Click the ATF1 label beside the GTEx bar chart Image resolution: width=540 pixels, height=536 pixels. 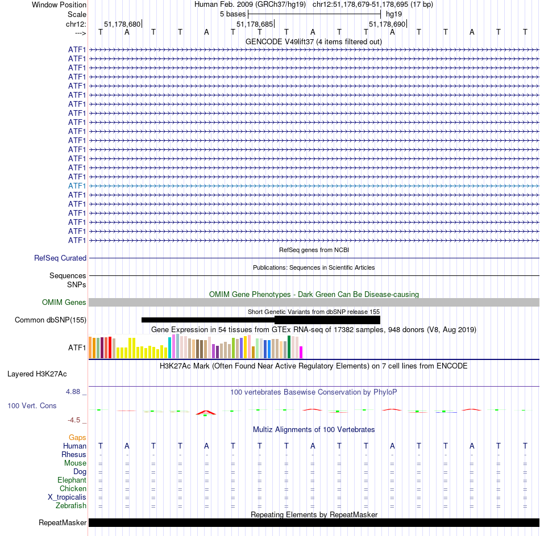77,348
